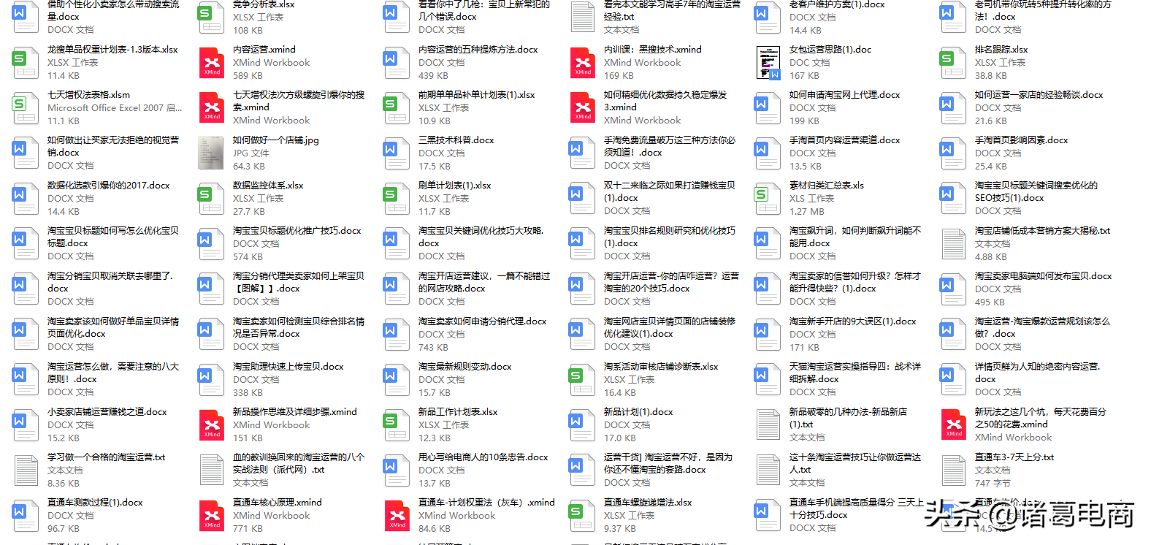Click the XMind icon of 直通车-计划权重法（灰车）.xmind
This screenshot has height=545, width=1151.
click(397, 516)
